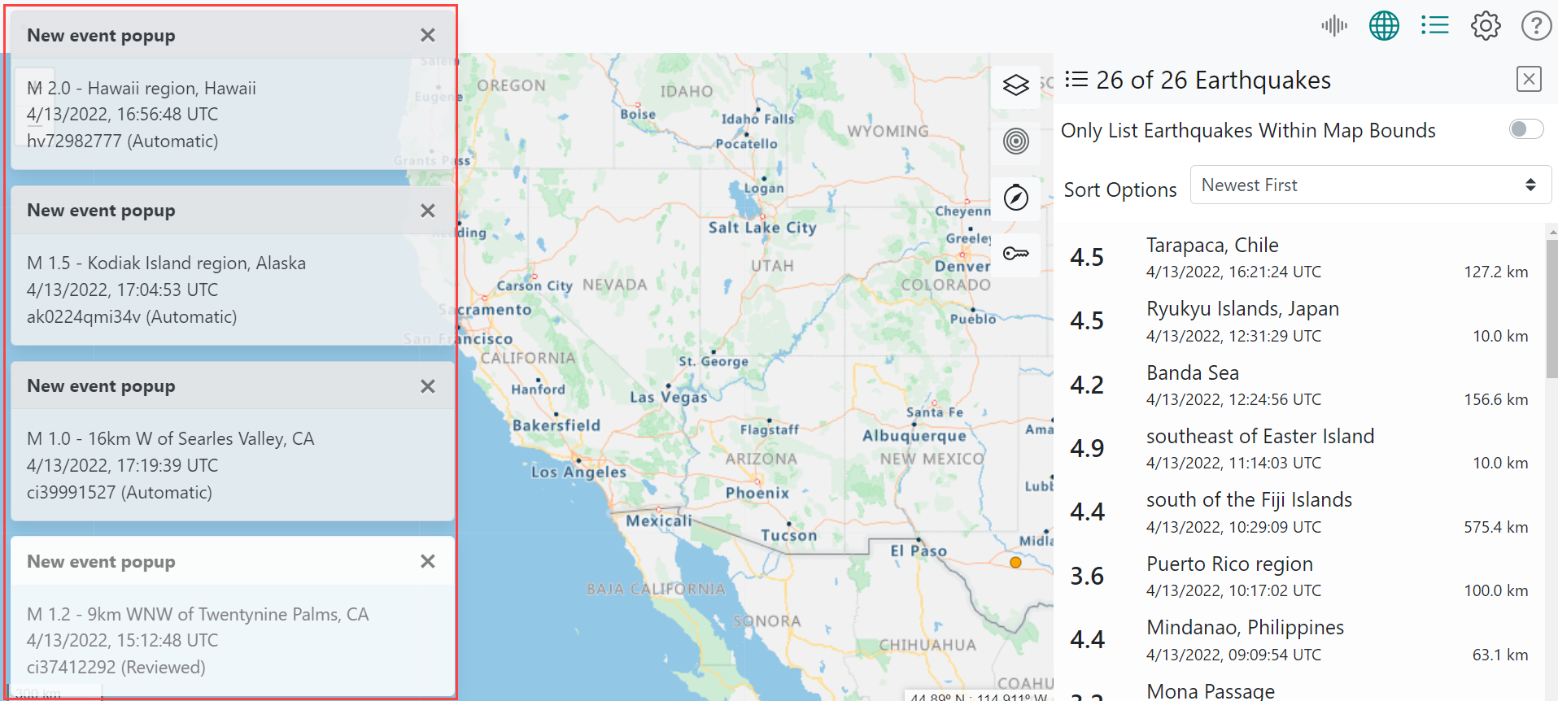Viewport: 1558px width, 701px height.
Task: Click the M 1.0 Searles Valley popup text
Action: click(x=170, y=439)
